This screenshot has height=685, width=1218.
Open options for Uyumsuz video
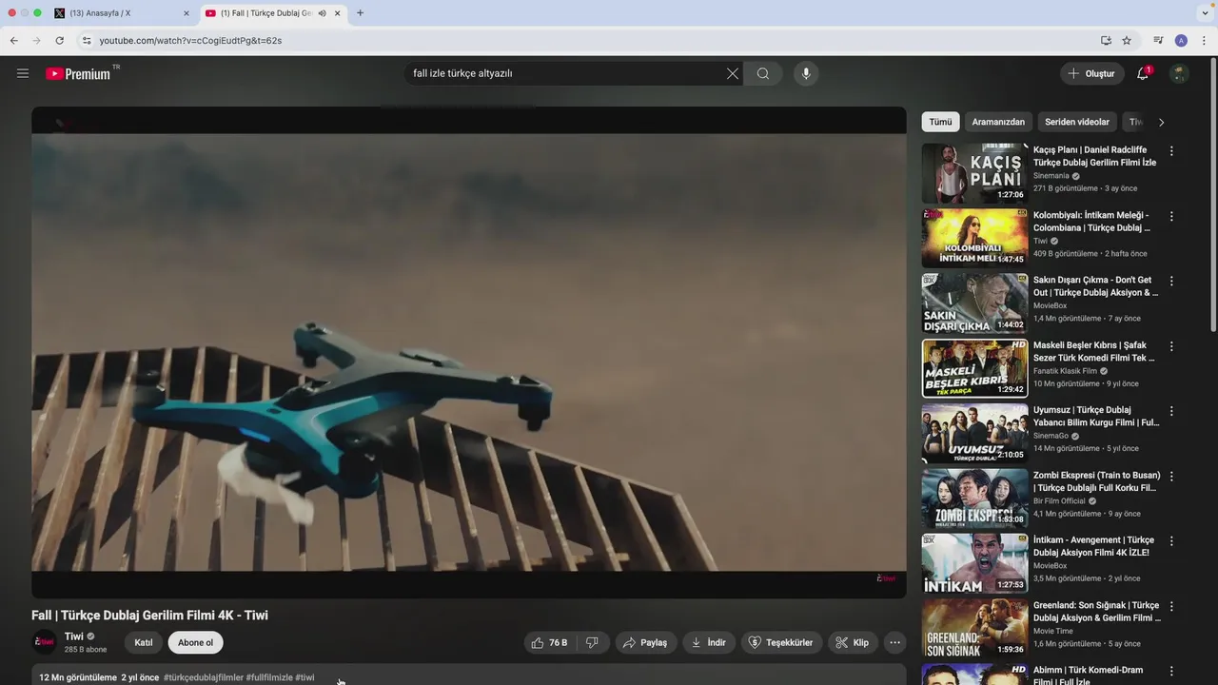pyautogui.click(x=1171, y=411)
